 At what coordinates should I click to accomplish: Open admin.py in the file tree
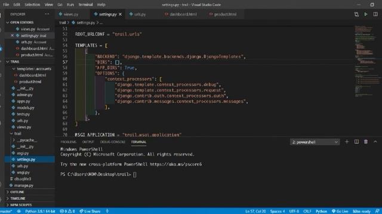click(24, 95)
